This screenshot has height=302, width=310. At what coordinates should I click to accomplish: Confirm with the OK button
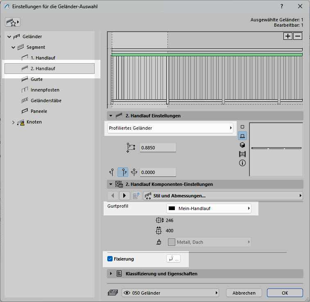click(285, 293)
